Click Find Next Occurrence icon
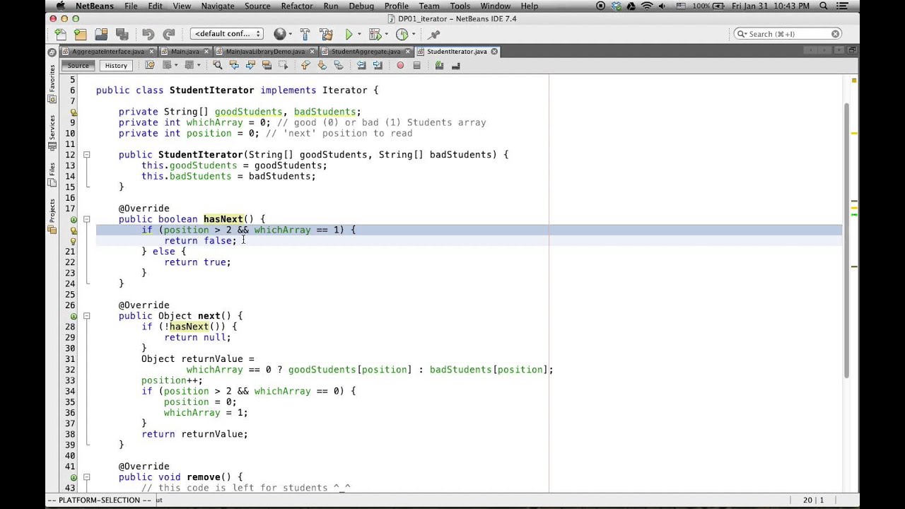This screenshot has width=905, height=509. [250, 65]
